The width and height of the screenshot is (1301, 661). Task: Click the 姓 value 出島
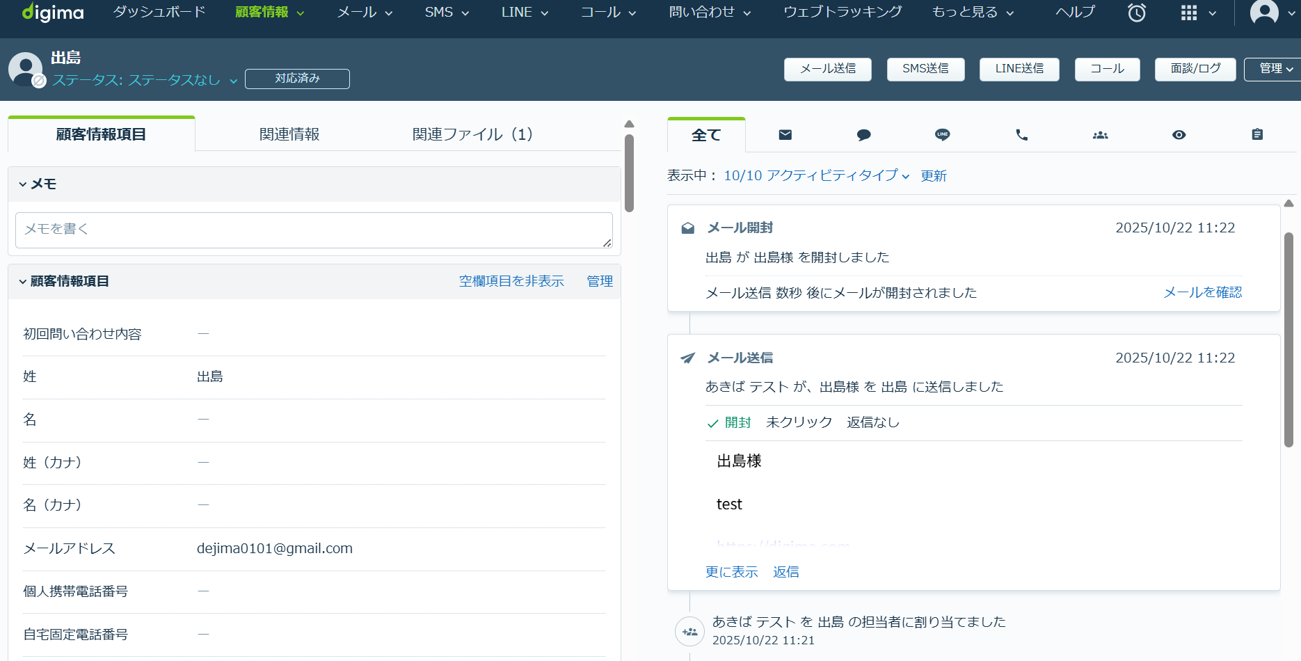(210, 377)
